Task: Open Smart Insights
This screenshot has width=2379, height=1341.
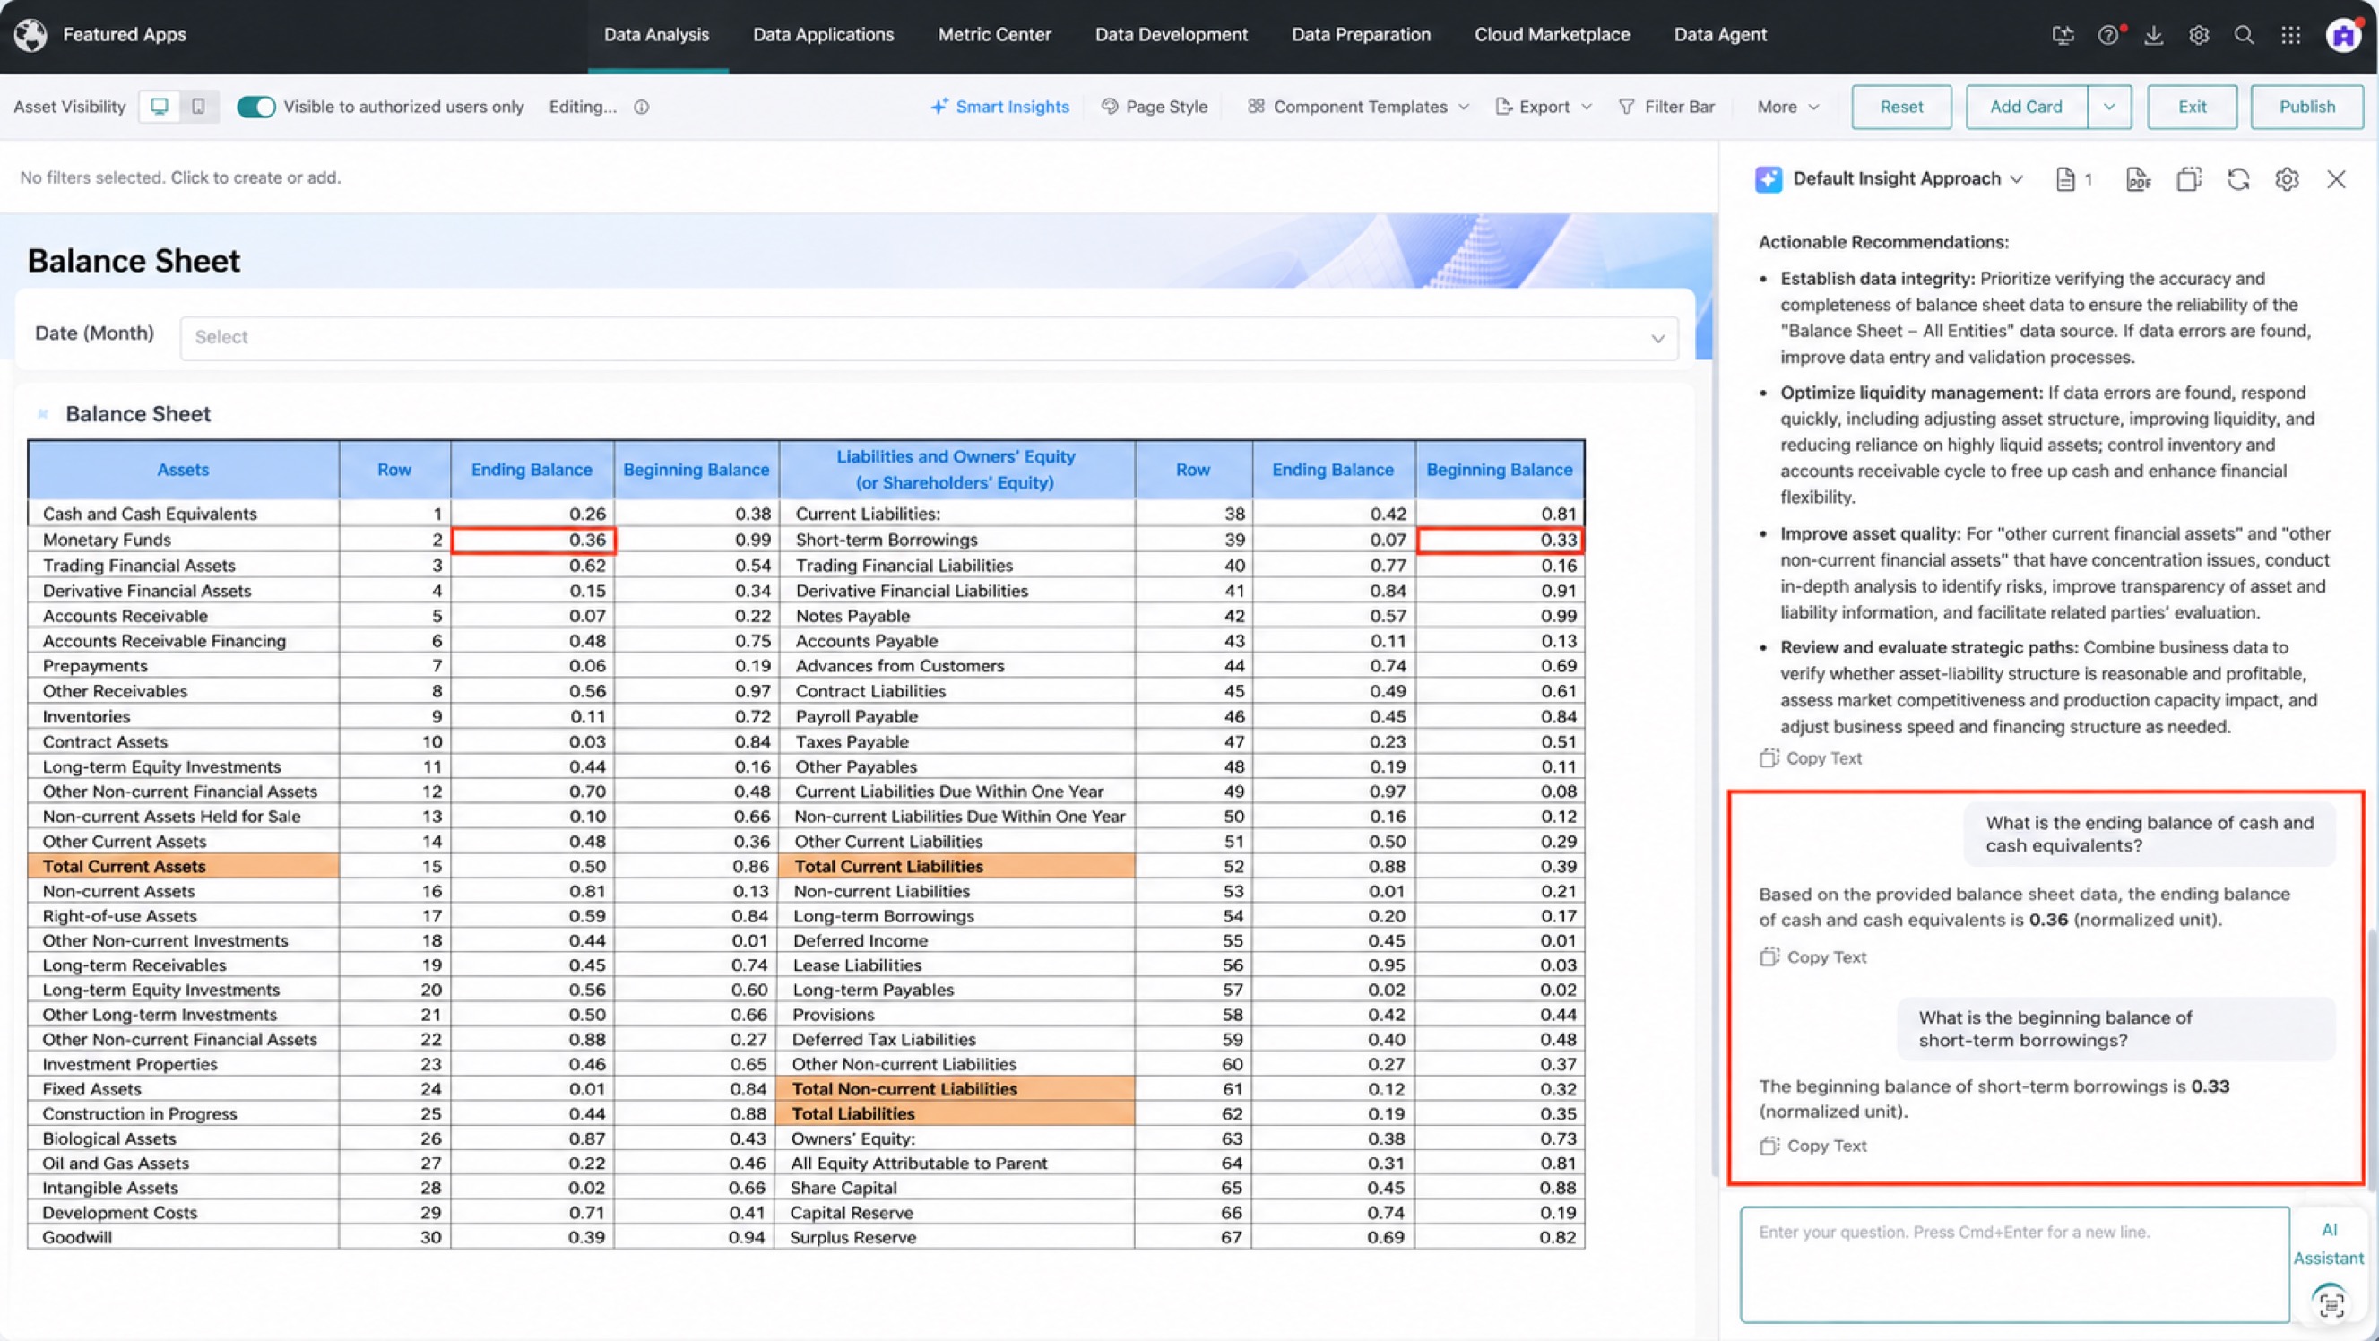Action: [x=1000, y=108]
